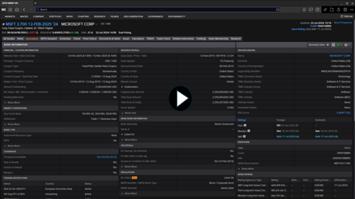Viewport: 355px width, 199px height.
Task: Expand the Underwriters section
Action: (131, 86)
